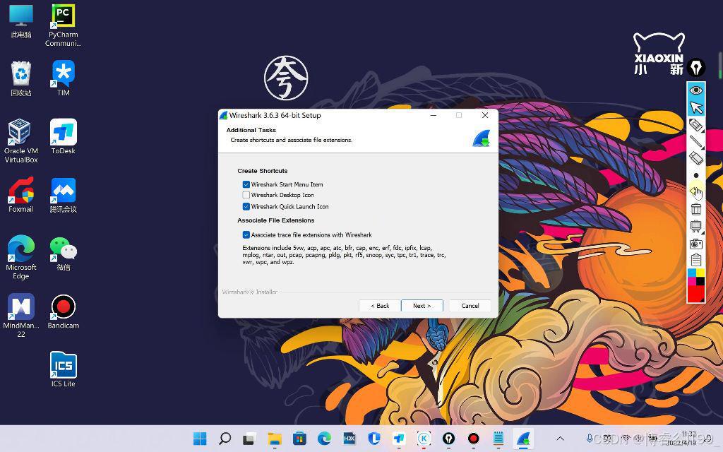
Task: Open the pen nib app on the taskbar
Action: pos(448,439)
